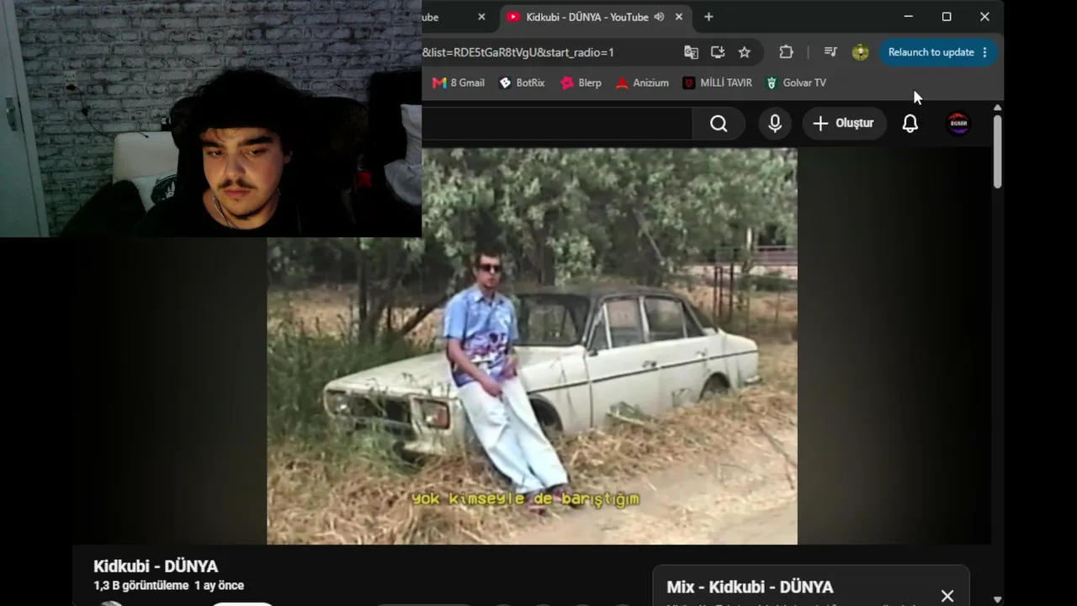
Task: Click the Oluştur create button
Action: pyautogui.click(x=844, y=124)
